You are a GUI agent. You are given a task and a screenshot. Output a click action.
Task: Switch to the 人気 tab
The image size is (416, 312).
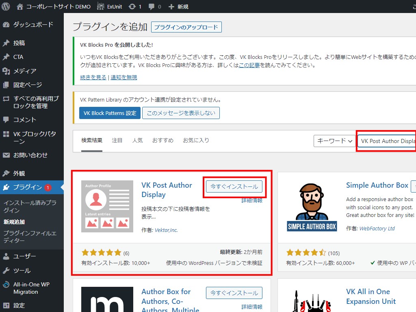[x=137, y=141]
